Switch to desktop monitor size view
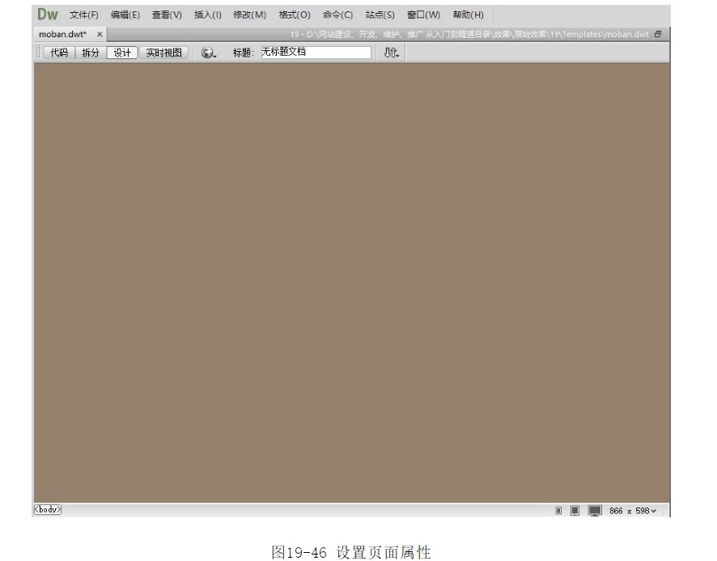 pyautogui.click(x=595, y=511)
